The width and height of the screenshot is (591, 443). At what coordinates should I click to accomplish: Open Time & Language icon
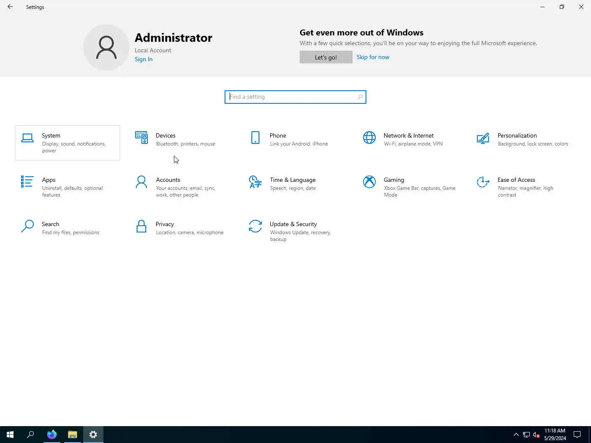pyautogui.click(x=255, y=182)
